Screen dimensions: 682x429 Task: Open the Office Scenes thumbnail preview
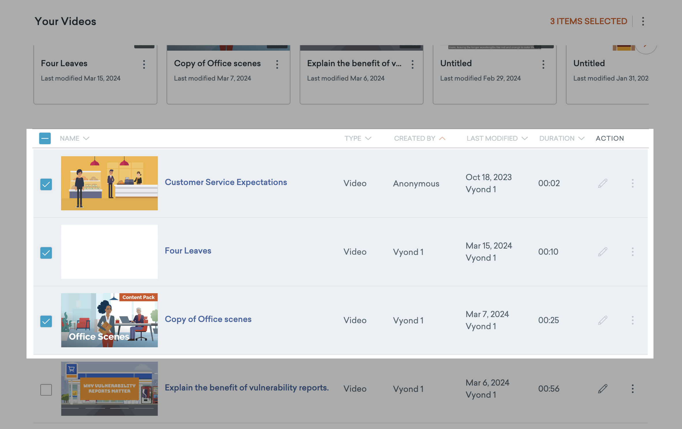109,320
